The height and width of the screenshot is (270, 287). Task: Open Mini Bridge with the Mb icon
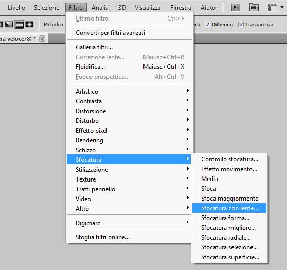tap(254, 8)
